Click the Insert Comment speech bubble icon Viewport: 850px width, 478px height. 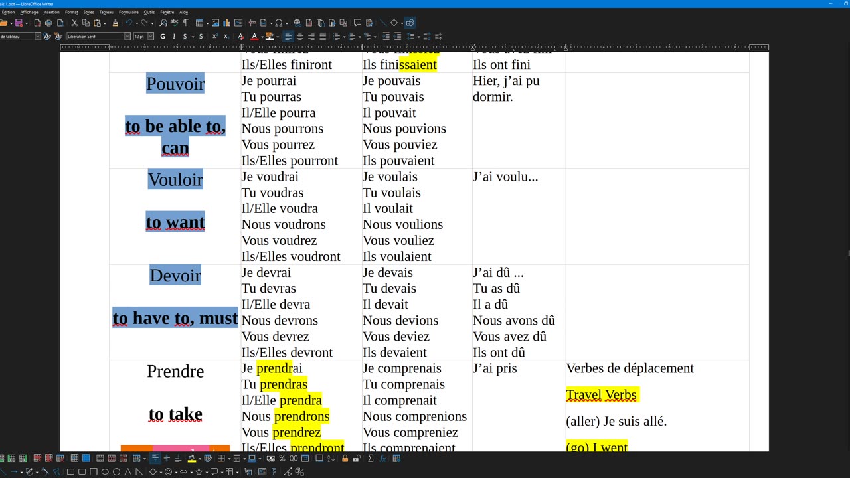(357, 23)
